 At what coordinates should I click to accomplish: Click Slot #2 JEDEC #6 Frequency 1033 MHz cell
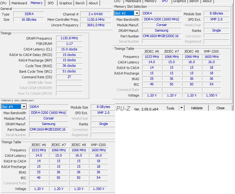[x=152, y=57]
